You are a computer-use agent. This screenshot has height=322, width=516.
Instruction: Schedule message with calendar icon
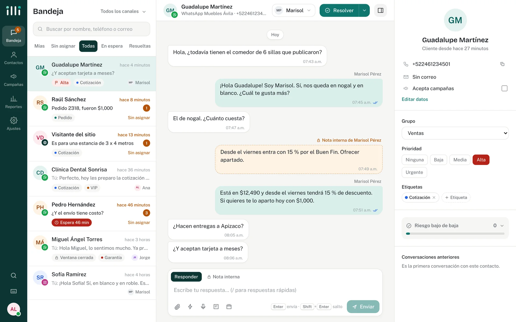point(229,307)
